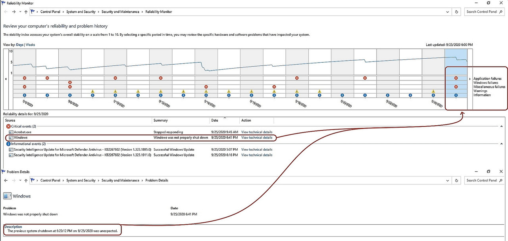Image resolution: width=508 pixels, height=241 pixels.
Task: Collapse the Critical events group chevron
Action: click(x=501, y=126)
